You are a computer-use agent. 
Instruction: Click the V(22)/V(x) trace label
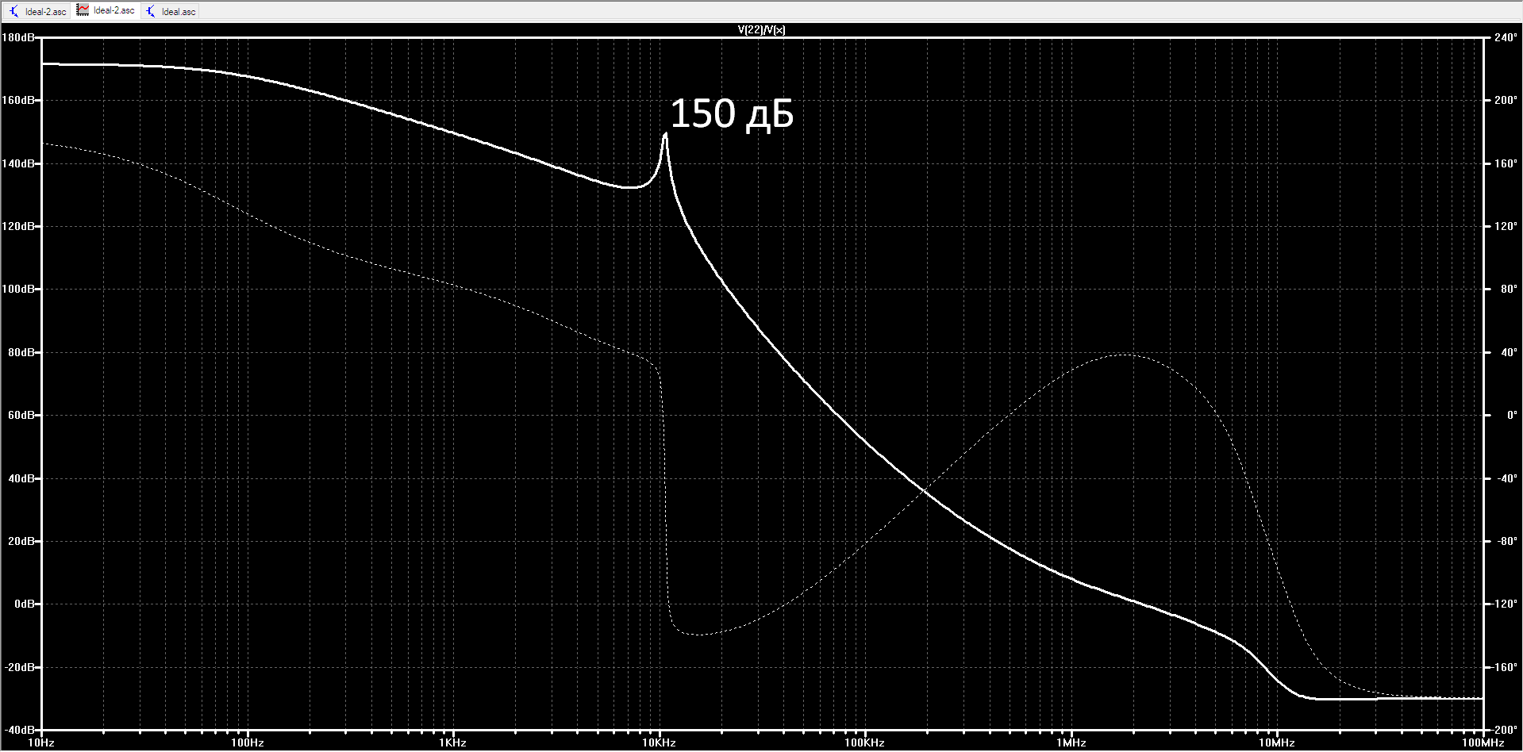pos(761,30)
